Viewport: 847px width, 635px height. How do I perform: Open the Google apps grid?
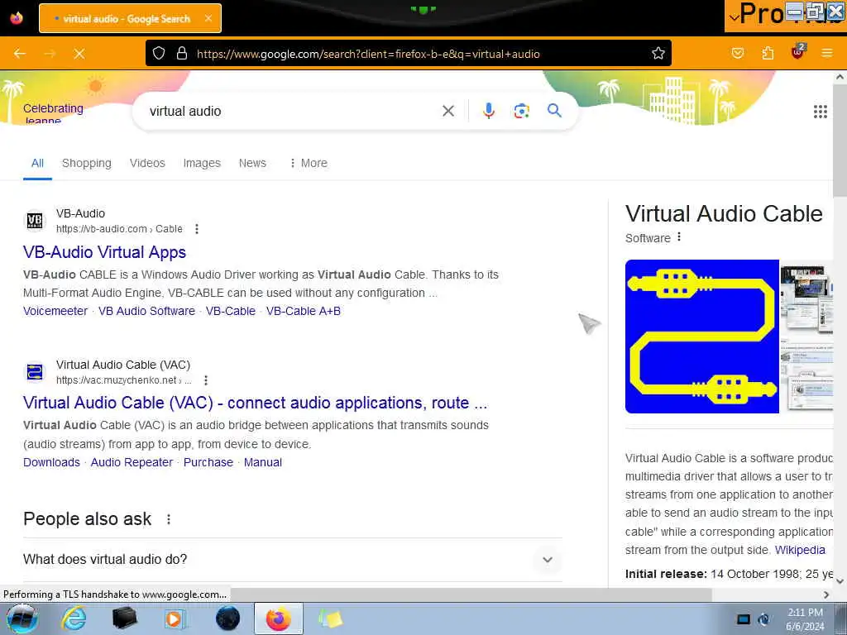tap(820, 112)
